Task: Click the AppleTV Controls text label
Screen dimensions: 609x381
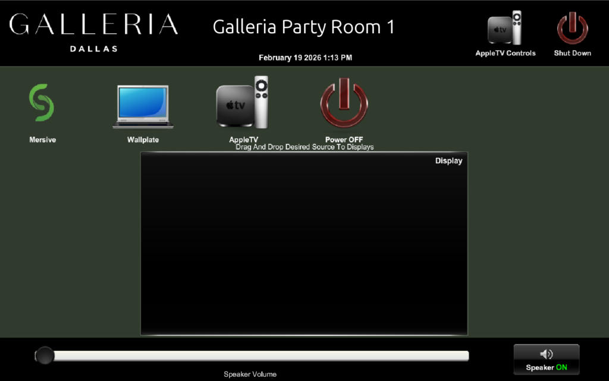Action: pos(505,53)
